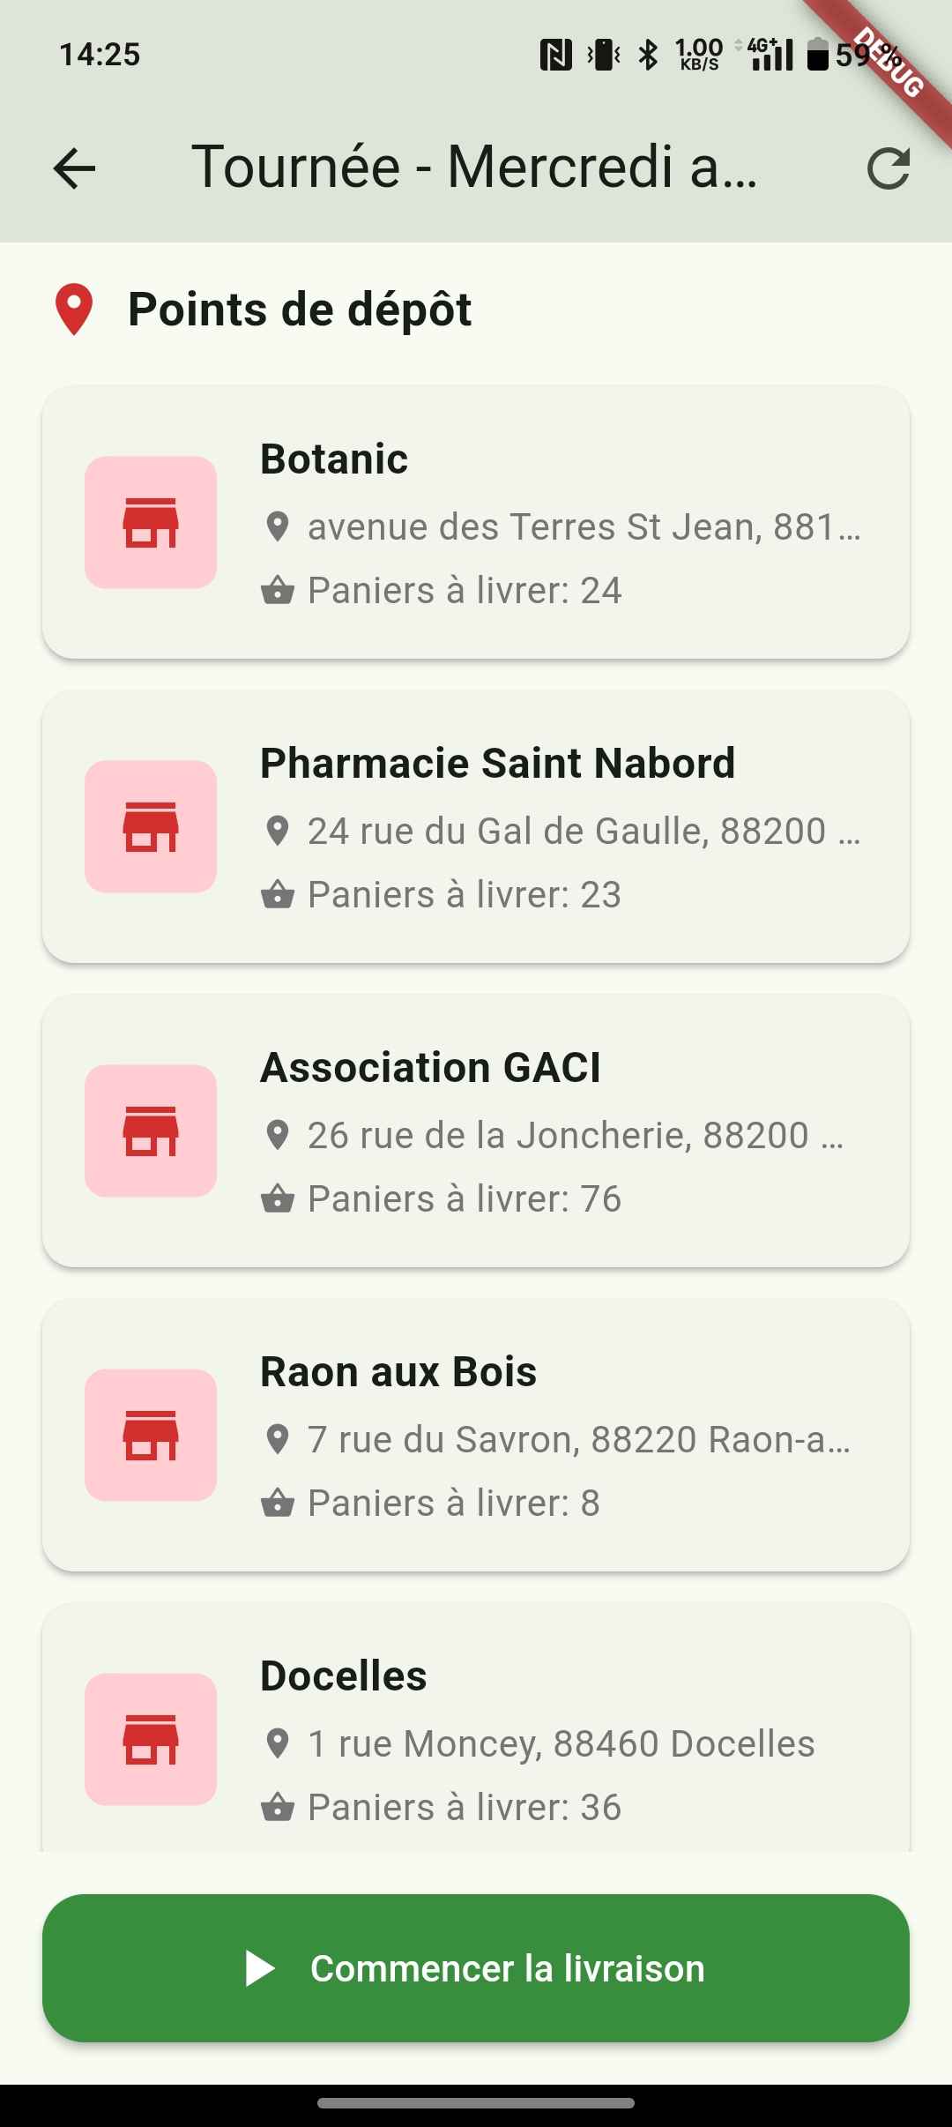Refresh the delivery route list

click(888, 168)
